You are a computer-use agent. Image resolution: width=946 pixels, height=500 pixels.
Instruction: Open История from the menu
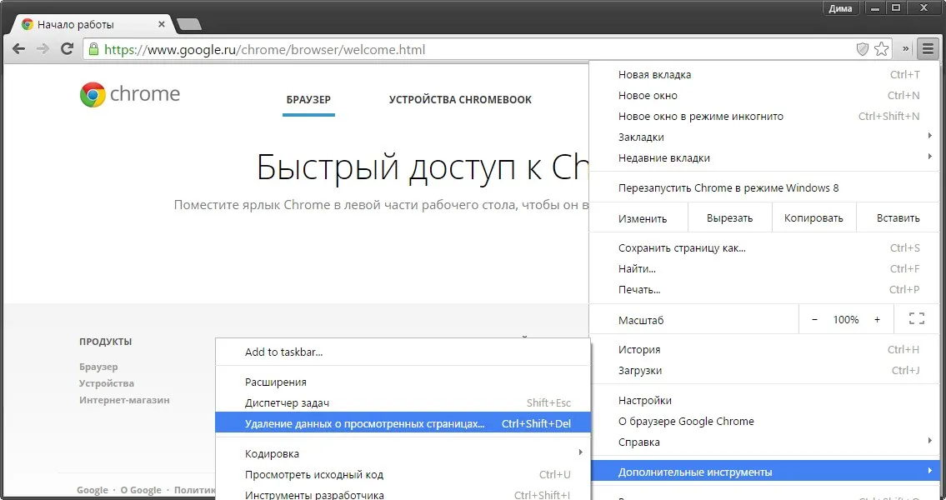pos(763,350)
